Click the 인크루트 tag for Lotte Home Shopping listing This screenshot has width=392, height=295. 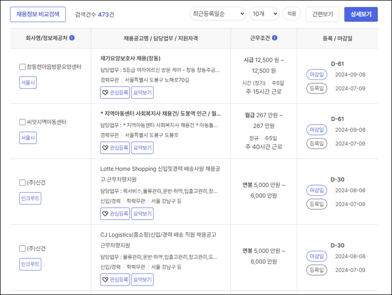point(30,198)
